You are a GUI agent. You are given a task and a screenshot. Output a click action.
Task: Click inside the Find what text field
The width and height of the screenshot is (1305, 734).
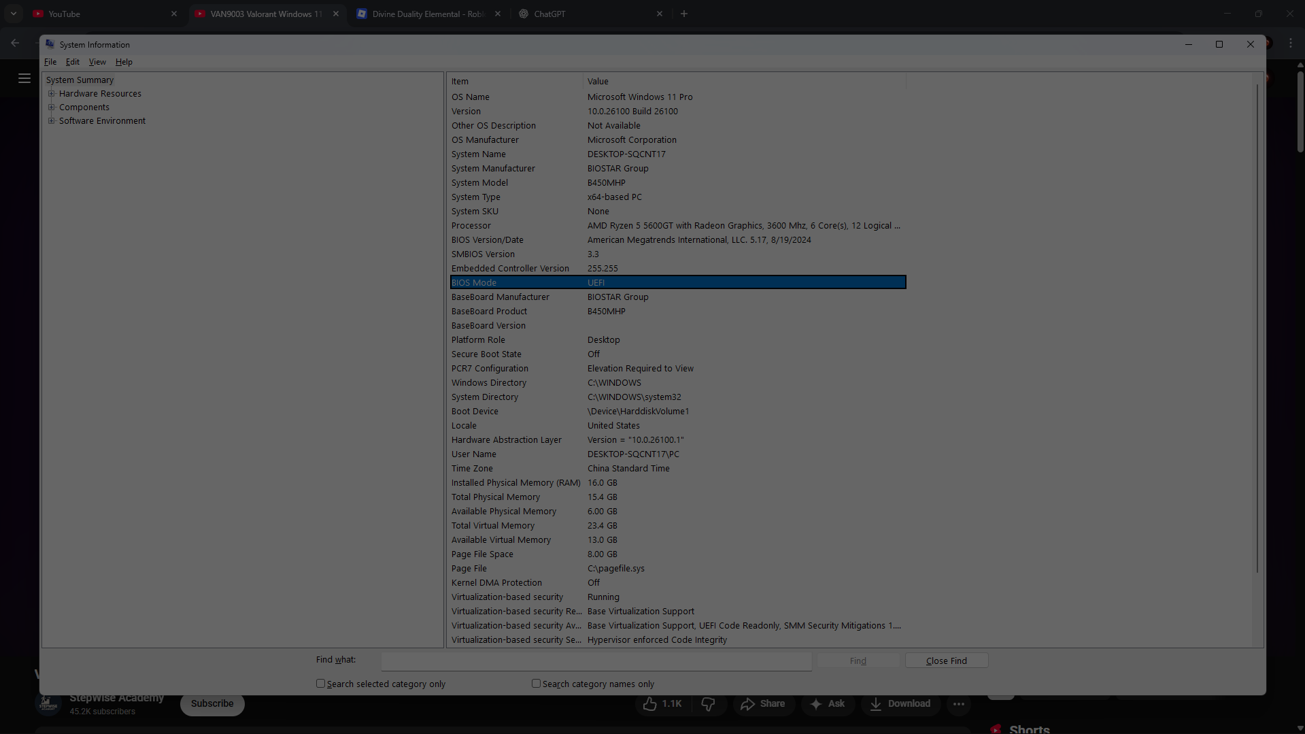click(x=596, y=661)
